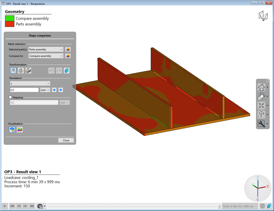Expand fit view options arrow

(267, 105)
